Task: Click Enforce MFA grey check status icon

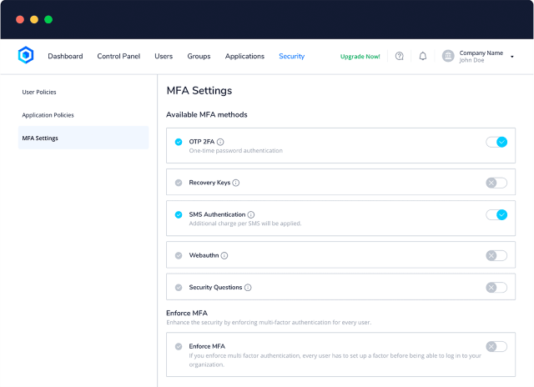Action: point(179,346)
